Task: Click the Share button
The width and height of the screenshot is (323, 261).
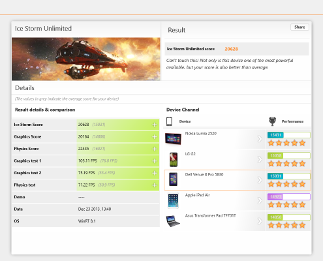Action: pos(300,27)
